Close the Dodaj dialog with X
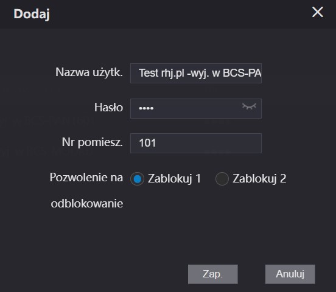This screenshot has height=292, width=336. point(317,12)
